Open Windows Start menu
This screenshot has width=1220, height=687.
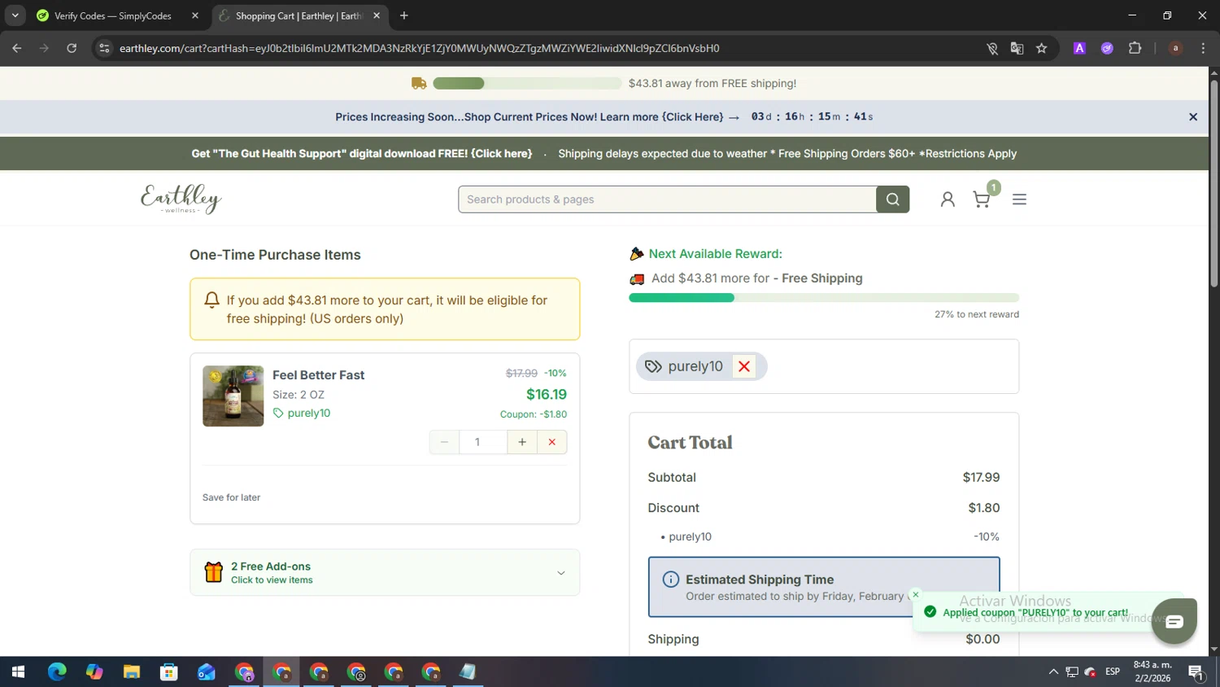18,672
